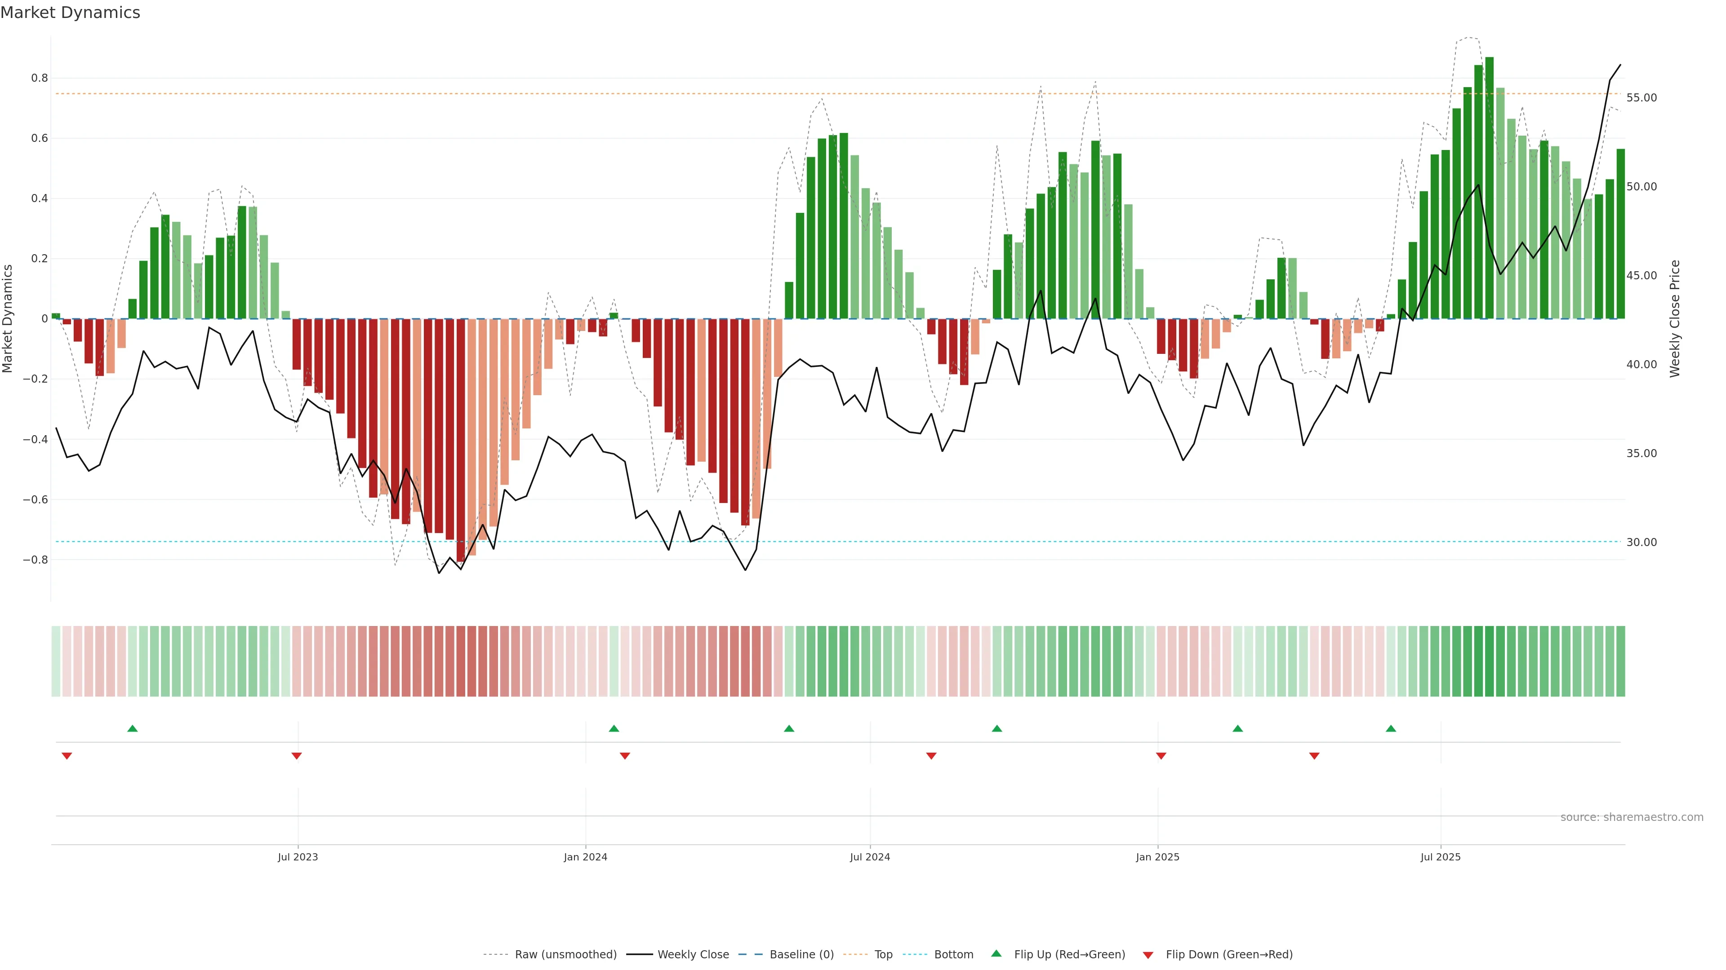Click the 55.00 price axis label
1726x970 pixels.
pos(1641,98)
